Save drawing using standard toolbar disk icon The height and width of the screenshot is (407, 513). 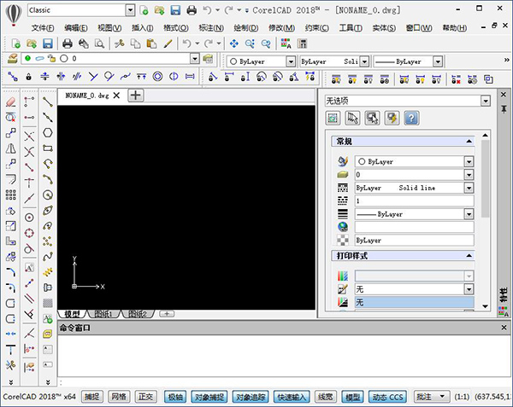[48, 44]
